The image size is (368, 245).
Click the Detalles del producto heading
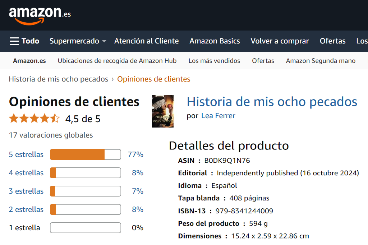[229, 146]
